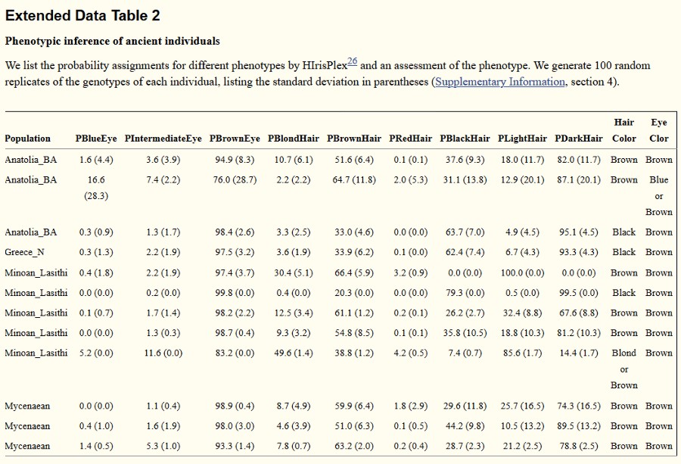This screenshot has width=681, height=464.
Task: Click the Eye Color column header
Action: coord(659,130)
